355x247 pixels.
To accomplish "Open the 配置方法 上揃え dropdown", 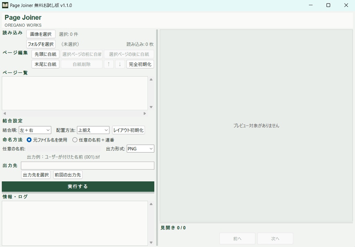I will pyautogui.click(x=93, y=130).
